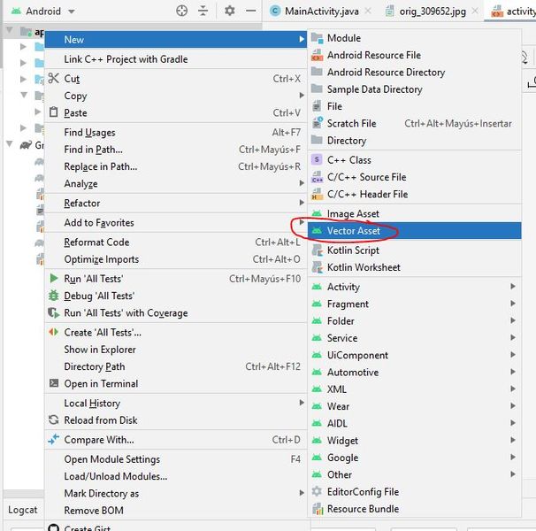
Task: Expand the Analyze submenu
Action: coord(176,183)
